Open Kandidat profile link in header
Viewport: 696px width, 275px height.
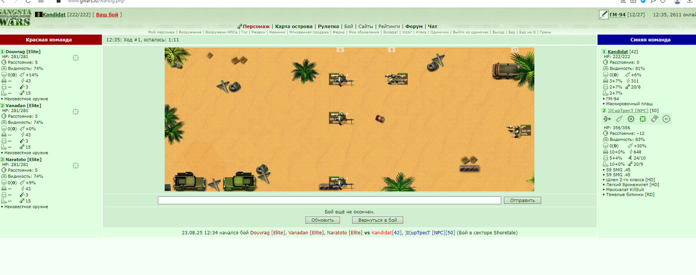[54, 15]
